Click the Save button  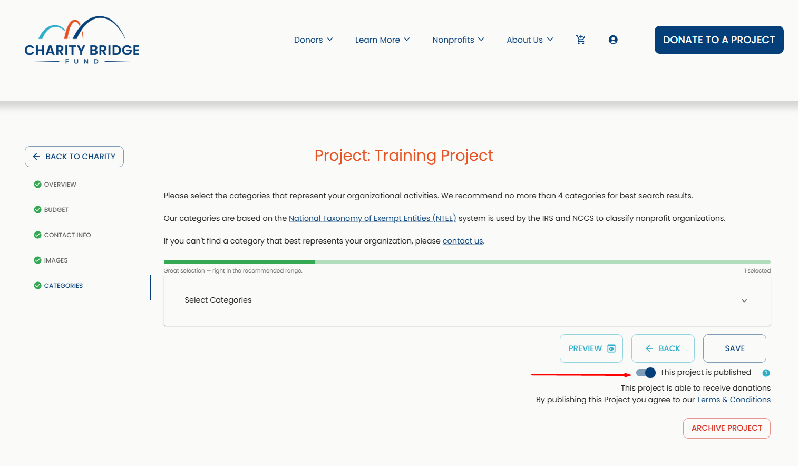pos(734,348)
